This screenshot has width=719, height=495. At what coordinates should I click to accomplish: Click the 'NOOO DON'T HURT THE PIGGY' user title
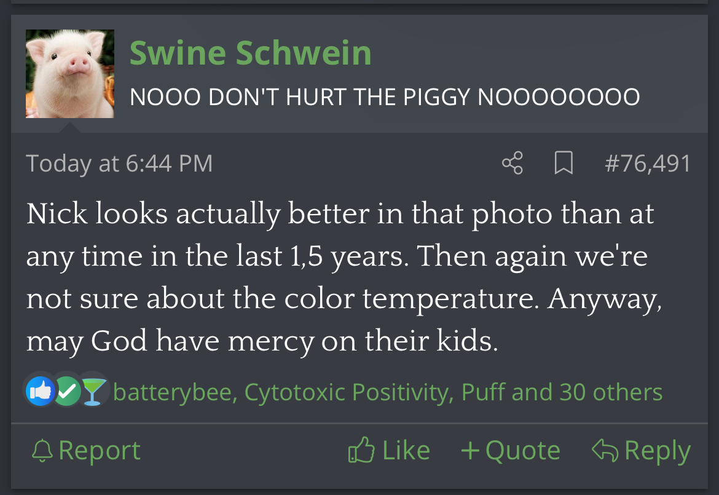click(385, 97)
